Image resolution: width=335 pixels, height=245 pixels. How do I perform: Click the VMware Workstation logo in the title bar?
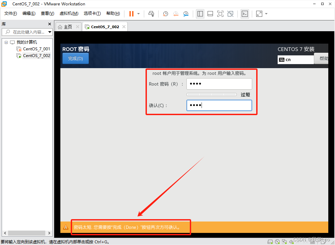[4, 4]
